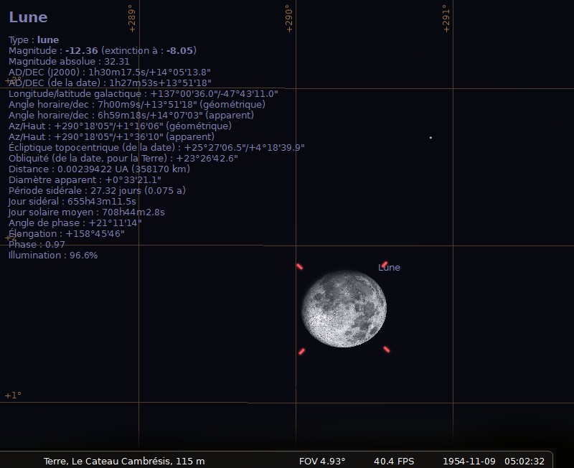Click the Jour sidéral line
Screen dimensions: 574x468
(x=72, y=202)
